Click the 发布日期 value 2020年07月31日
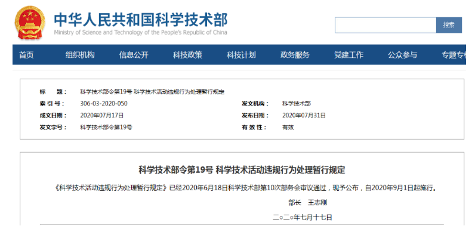469x229 pixels. tap(304, 116)
